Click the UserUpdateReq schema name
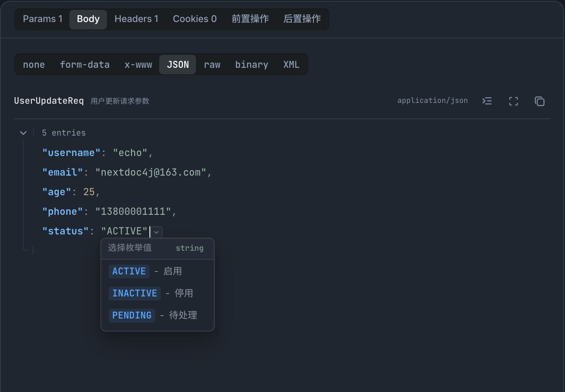Image resolution: width=565 pixels, height=392 pixels. point(49,101)
